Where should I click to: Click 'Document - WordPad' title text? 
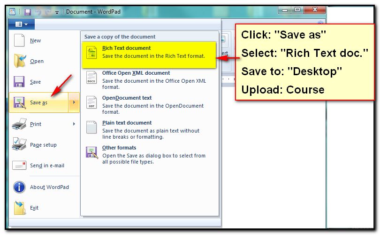point(93,12)
